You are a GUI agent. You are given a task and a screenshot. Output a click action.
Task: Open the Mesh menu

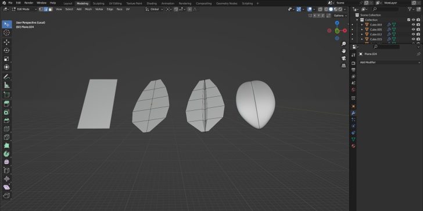click(x=88, y=9)
